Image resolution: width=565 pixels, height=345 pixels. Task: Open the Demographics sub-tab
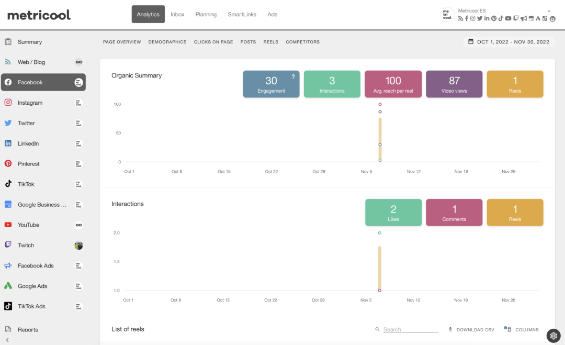[x=167, y=42]
